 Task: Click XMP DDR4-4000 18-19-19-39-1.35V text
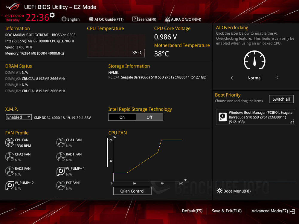[x=62, y=118]
